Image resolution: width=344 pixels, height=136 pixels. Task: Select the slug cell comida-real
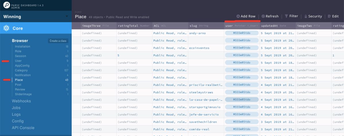pos(206,129)
